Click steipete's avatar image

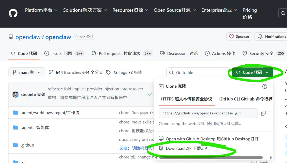point(15,95)
